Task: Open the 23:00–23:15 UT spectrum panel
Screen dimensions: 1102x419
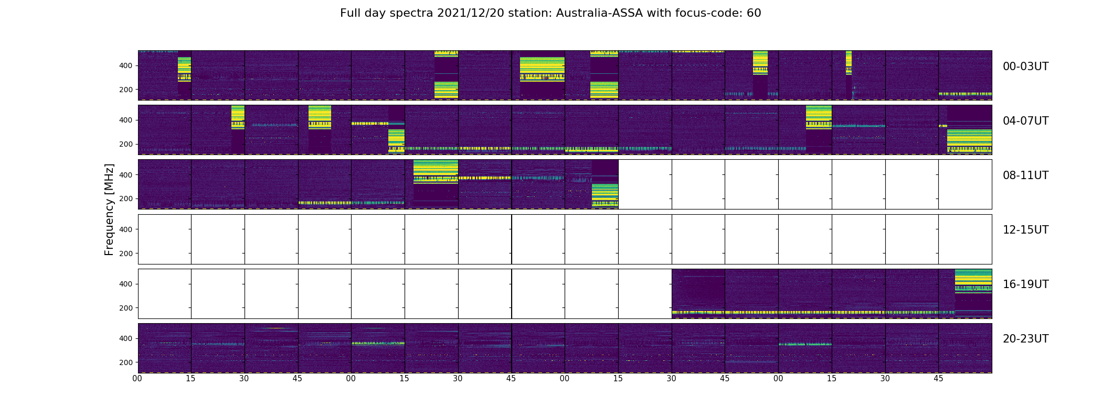Action: coord(805,348)
